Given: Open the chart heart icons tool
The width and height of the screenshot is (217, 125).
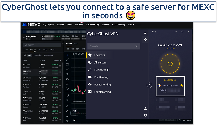Looking at the screenshot, I should tap(67, 88).
